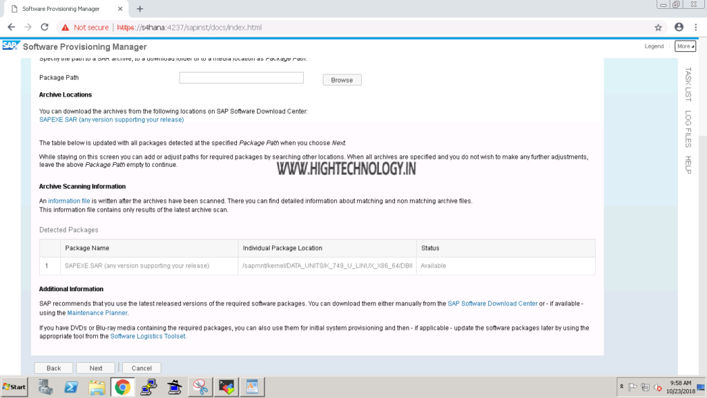Screen dimensions: 707x398
Task: Click the Detected Packages label
Action: [x=68, y=230]
